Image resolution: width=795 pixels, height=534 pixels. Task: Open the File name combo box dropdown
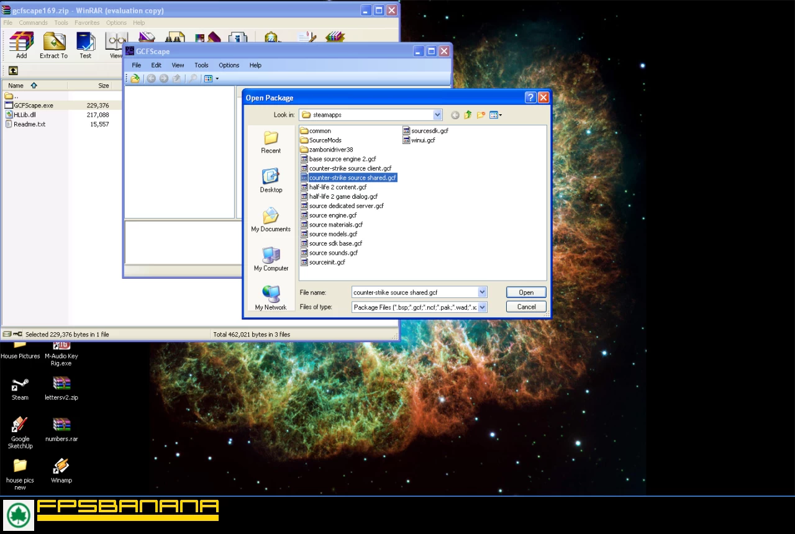click(482, 292)
